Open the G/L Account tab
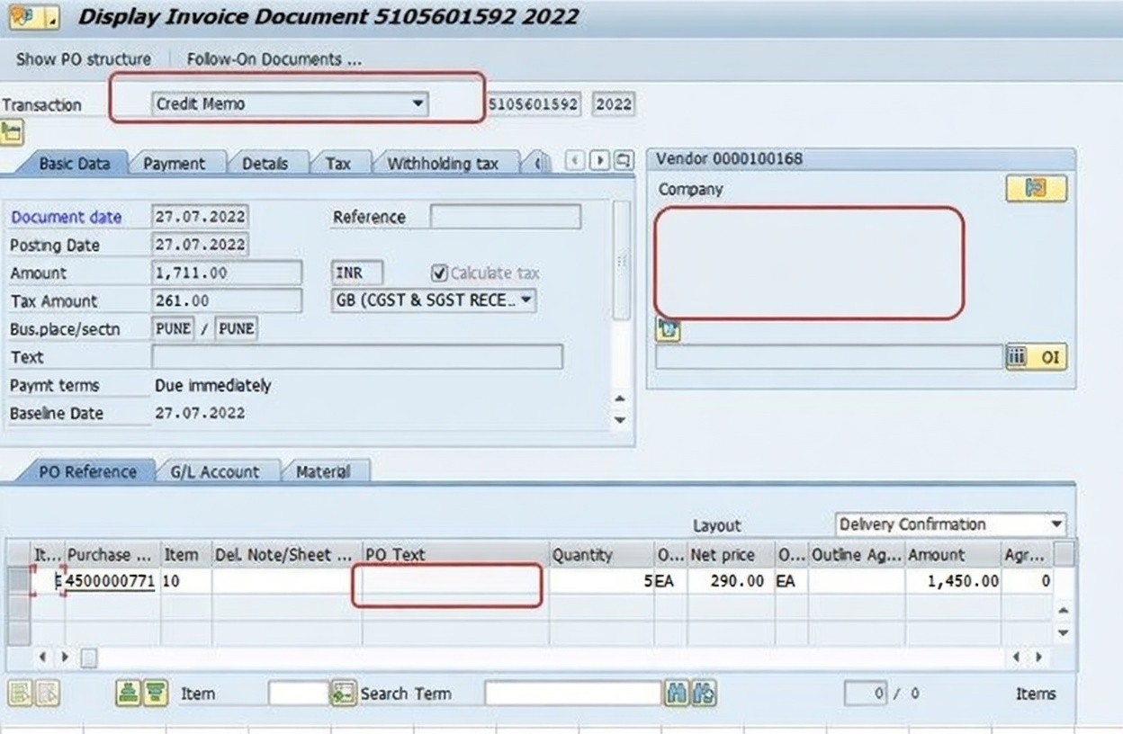 (x=214, y=472)
